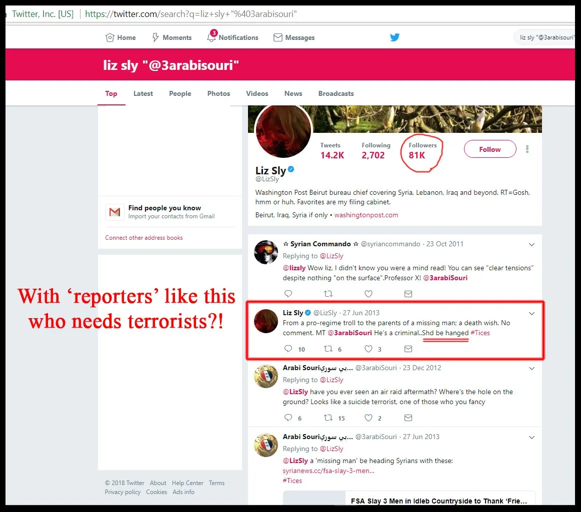Open washingtonpost.com link in bio
Screen dimensions: 581x512
pyautogui.click(x=366, y=215)
